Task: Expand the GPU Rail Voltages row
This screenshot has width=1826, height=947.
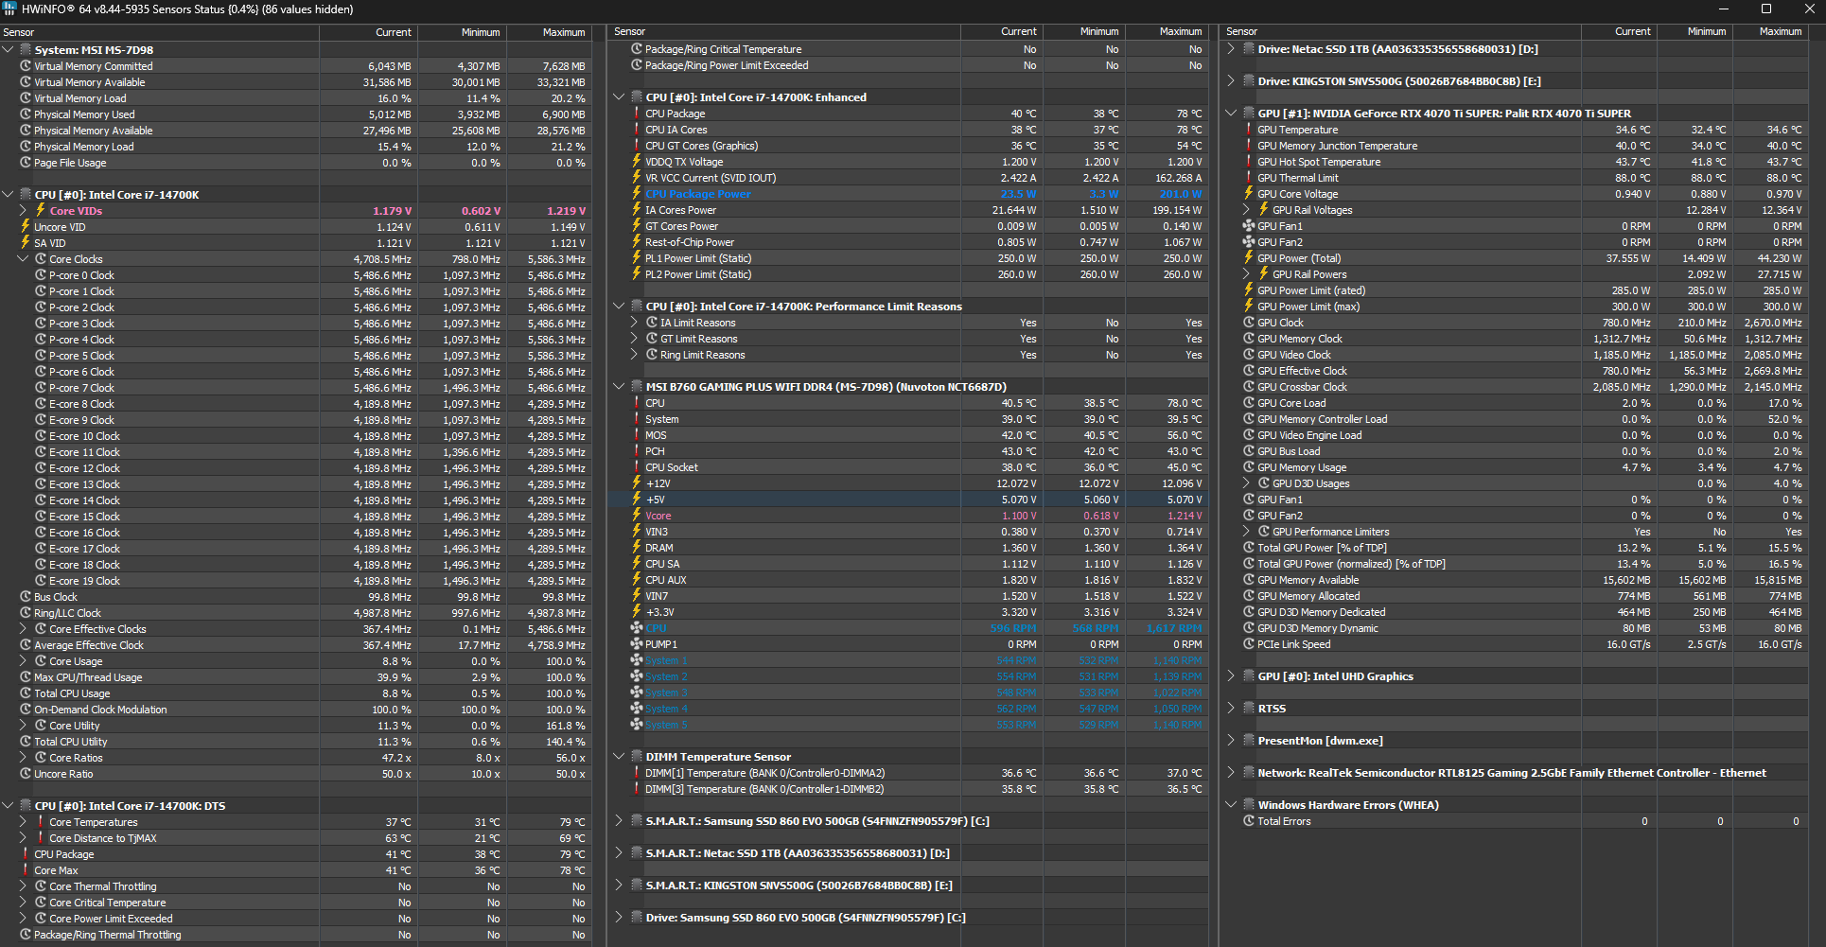Action: [1246, 210]
